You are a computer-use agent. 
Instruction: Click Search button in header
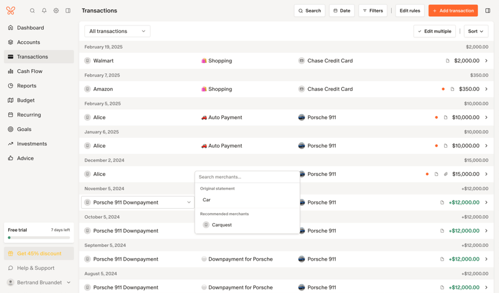point(309,11)
